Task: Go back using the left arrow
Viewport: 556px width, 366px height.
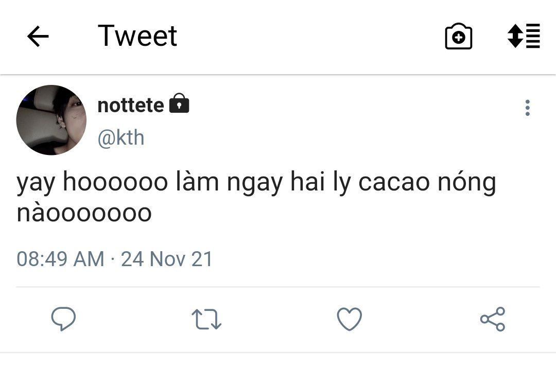Action: (38, 37)
